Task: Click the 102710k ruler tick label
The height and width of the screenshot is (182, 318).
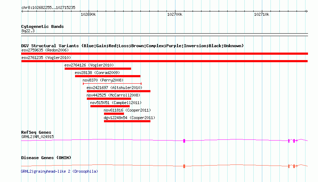Action: click(262, 14)
